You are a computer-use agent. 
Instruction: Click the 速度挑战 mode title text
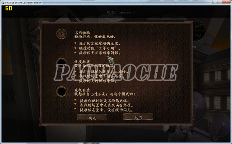coord(82,62)
